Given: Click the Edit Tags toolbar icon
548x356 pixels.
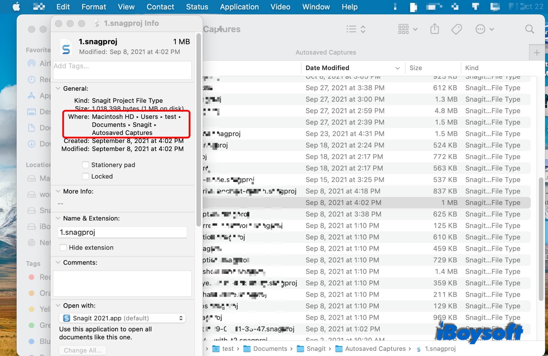Looking at the screenshot, I should tap(456, 29).
